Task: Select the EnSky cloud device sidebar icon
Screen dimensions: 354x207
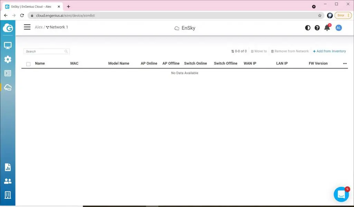Action: 8,87
